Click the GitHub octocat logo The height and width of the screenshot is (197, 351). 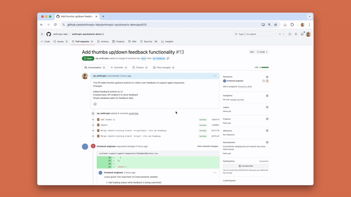[x=49, y=34]
